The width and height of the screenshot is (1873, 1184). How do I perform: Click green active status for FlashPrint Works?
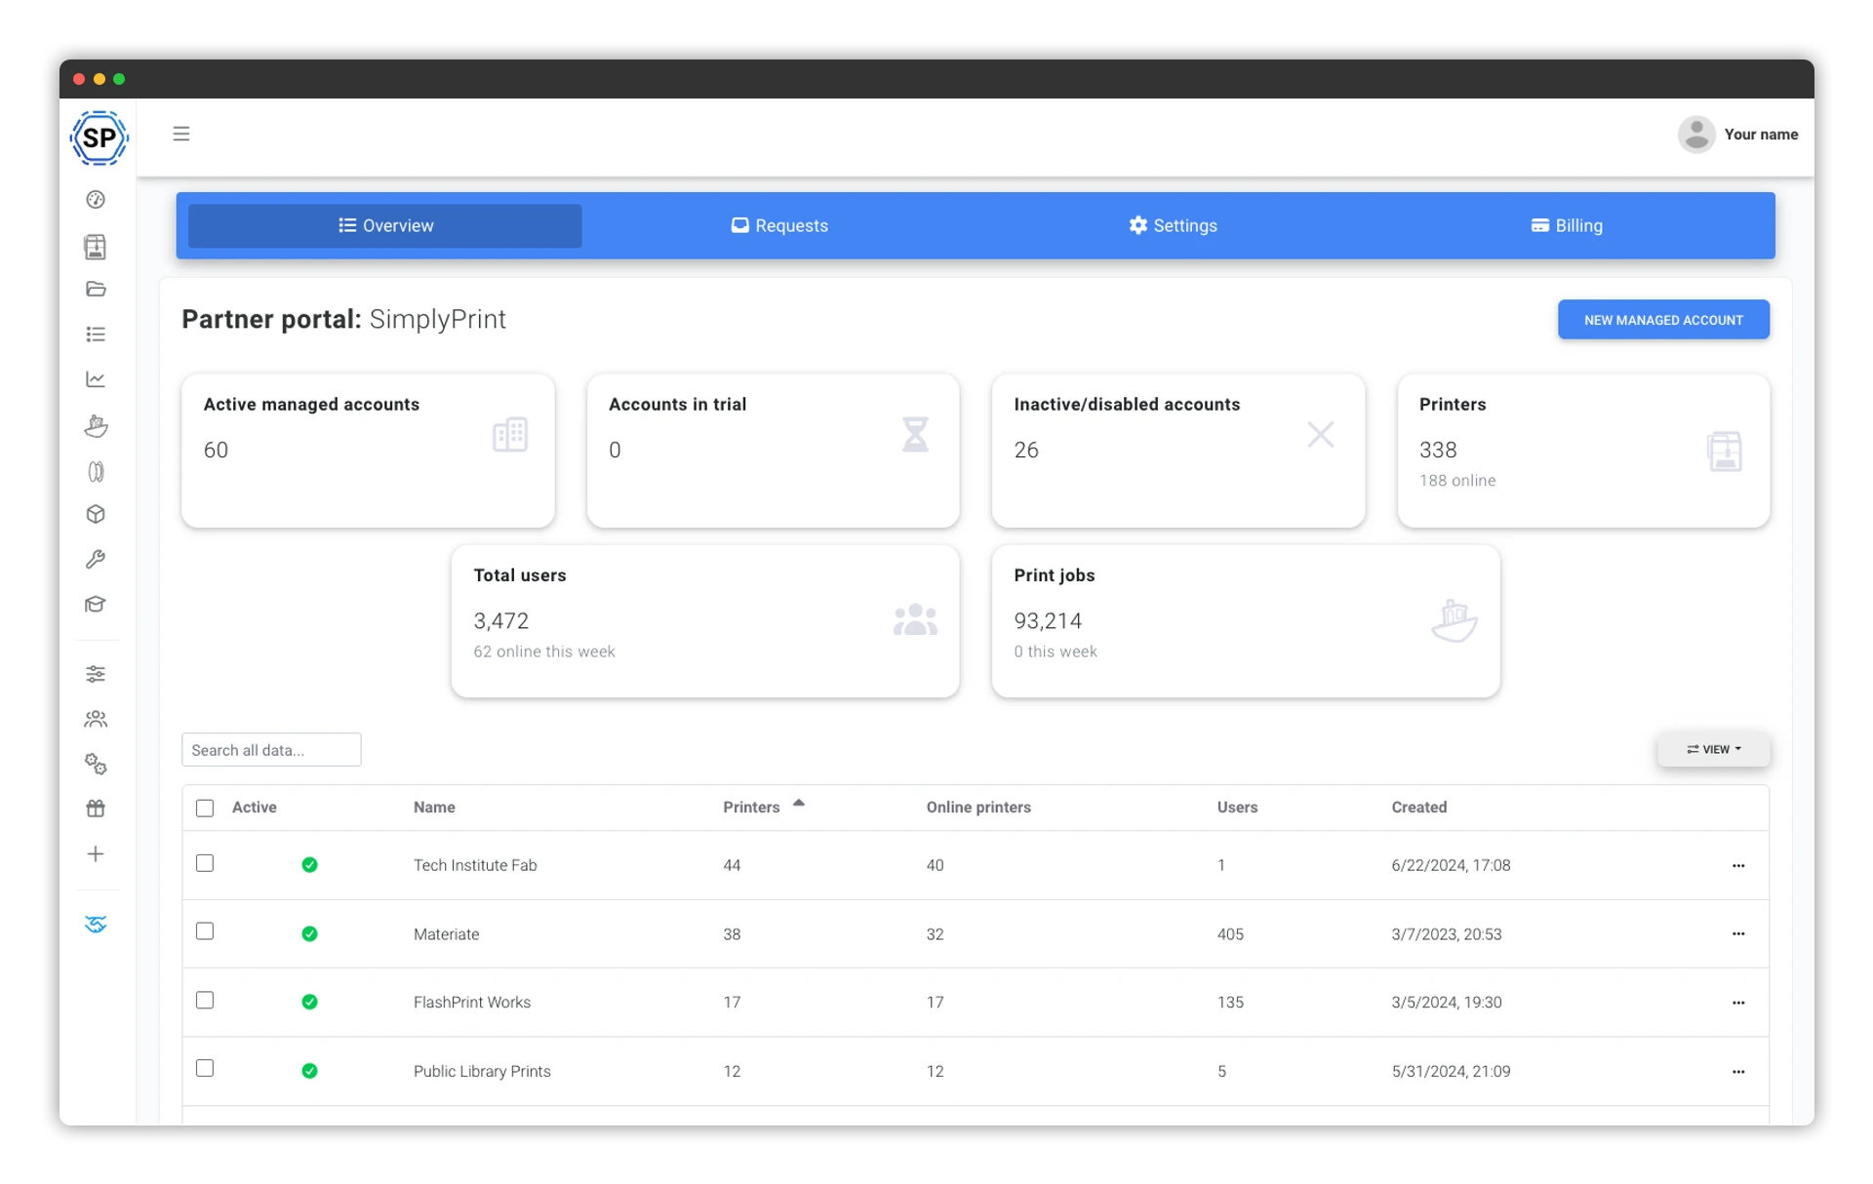[309, 1003]
